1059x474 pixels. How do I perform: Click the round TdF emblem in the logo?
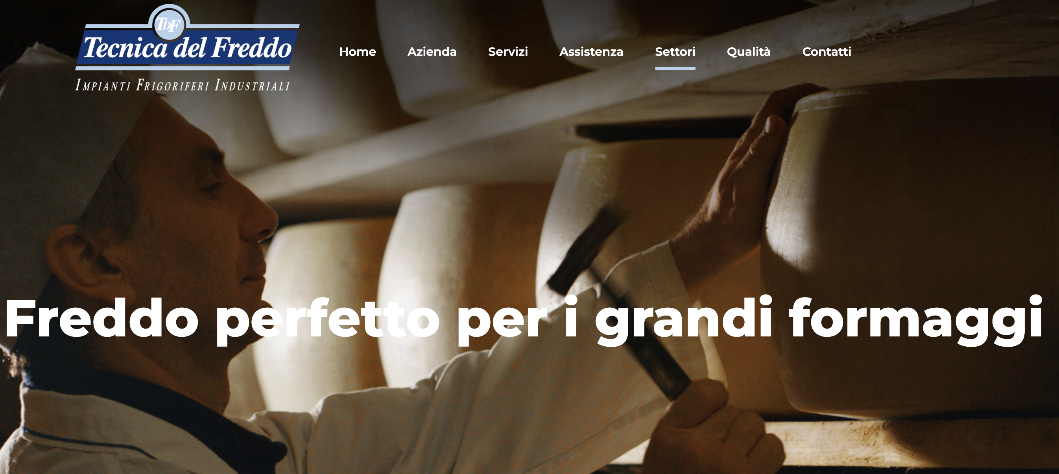pyautogui.click(x=169, y=24)
